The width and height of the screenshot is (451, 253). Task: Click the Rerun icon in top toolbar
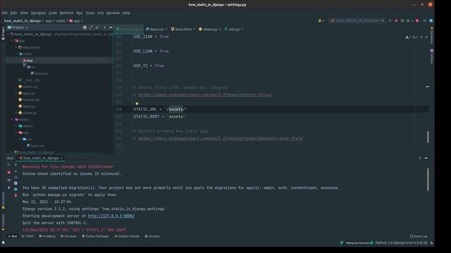click(x=390, y=20)
